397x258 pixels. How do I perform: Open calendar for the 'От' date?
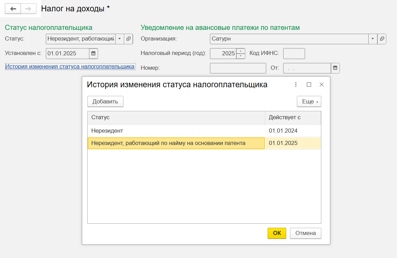tap(335, 68)
